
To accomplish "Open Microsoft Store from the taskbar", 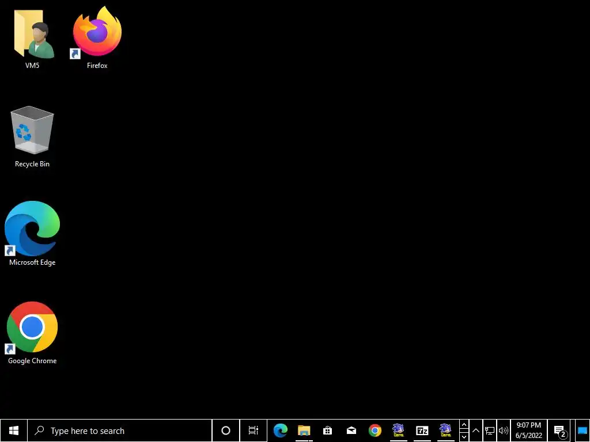I will 327,430.
